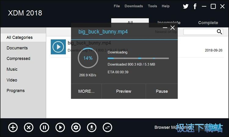Viewport: 229px width, 137px height.
Task: Open the Tools menu
Action: pyautogui.click(x=152, y=6)
